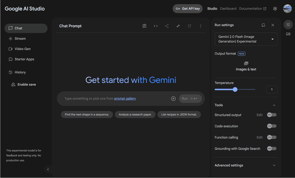Viewport: 295px width, 178px height.
Task: Choose 'List recipes in JSON format' chip
Action: click(179, 114)
